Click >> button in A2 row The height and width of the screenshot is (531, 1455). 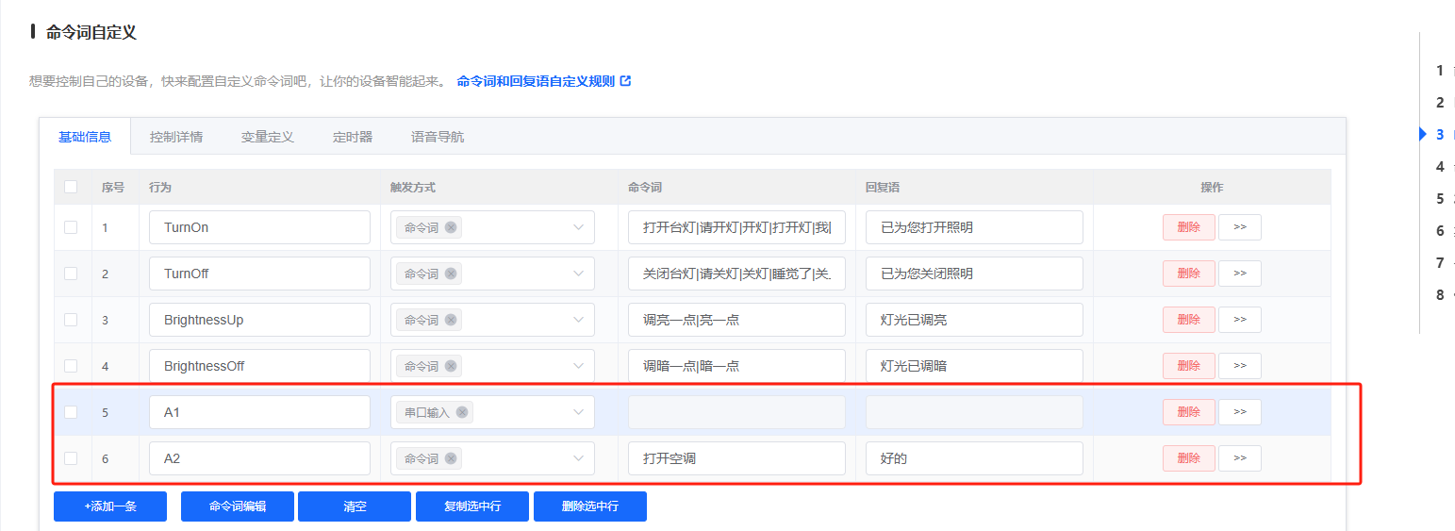[x=1240, y=458]
